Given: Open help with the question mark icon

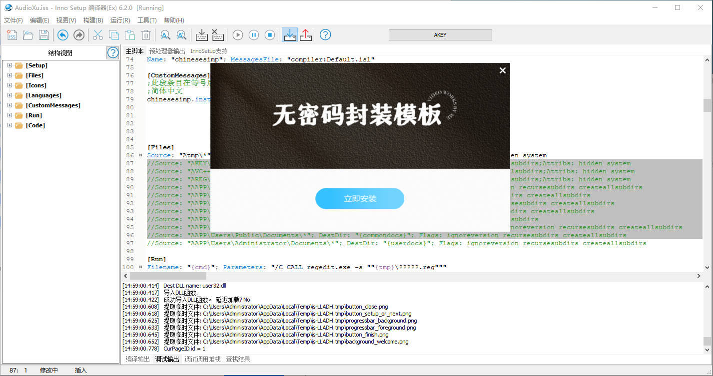Looking at the screenshot, I should tap(325, 35).
